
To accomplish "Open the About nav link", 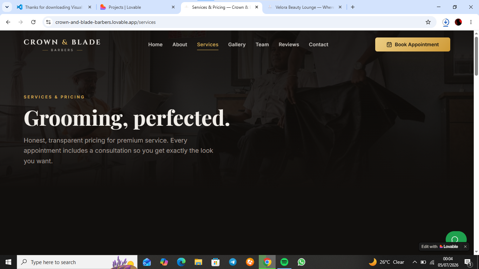I will pyautogui.click(x=180, y=44).
